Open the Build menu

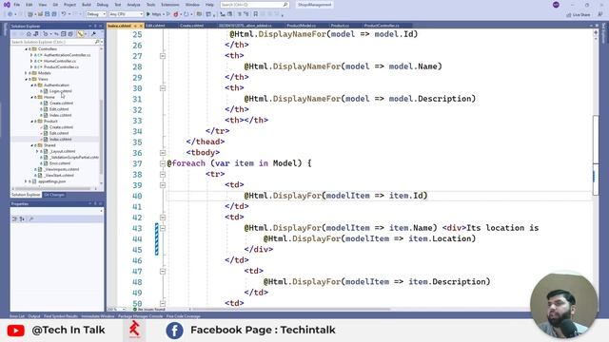[x=87, y=5]
